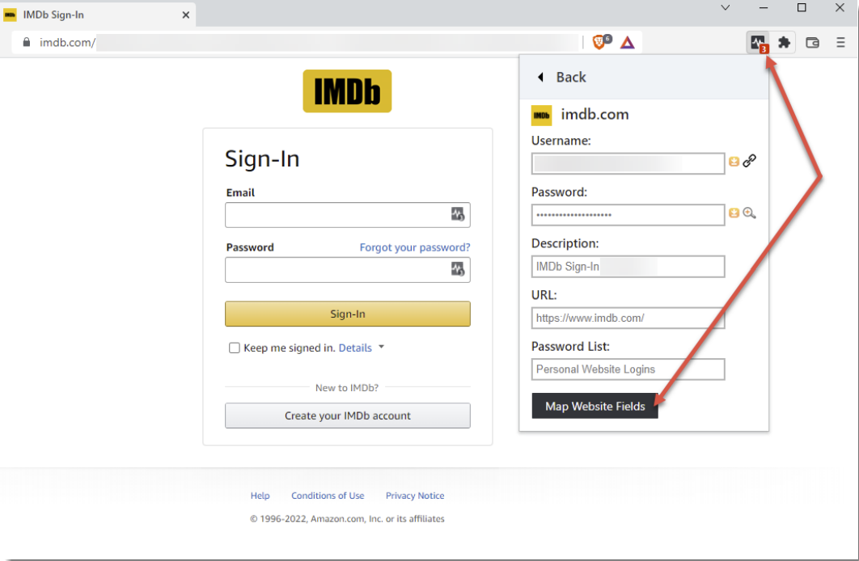Open the Help link
This screenshot has height=561, width=859.
pyautogui.click(x=260, y=496)
